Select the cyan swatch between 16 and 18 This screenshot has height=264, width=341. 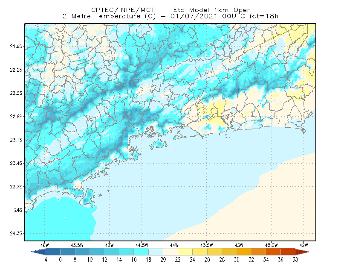[x=141, y=252]
